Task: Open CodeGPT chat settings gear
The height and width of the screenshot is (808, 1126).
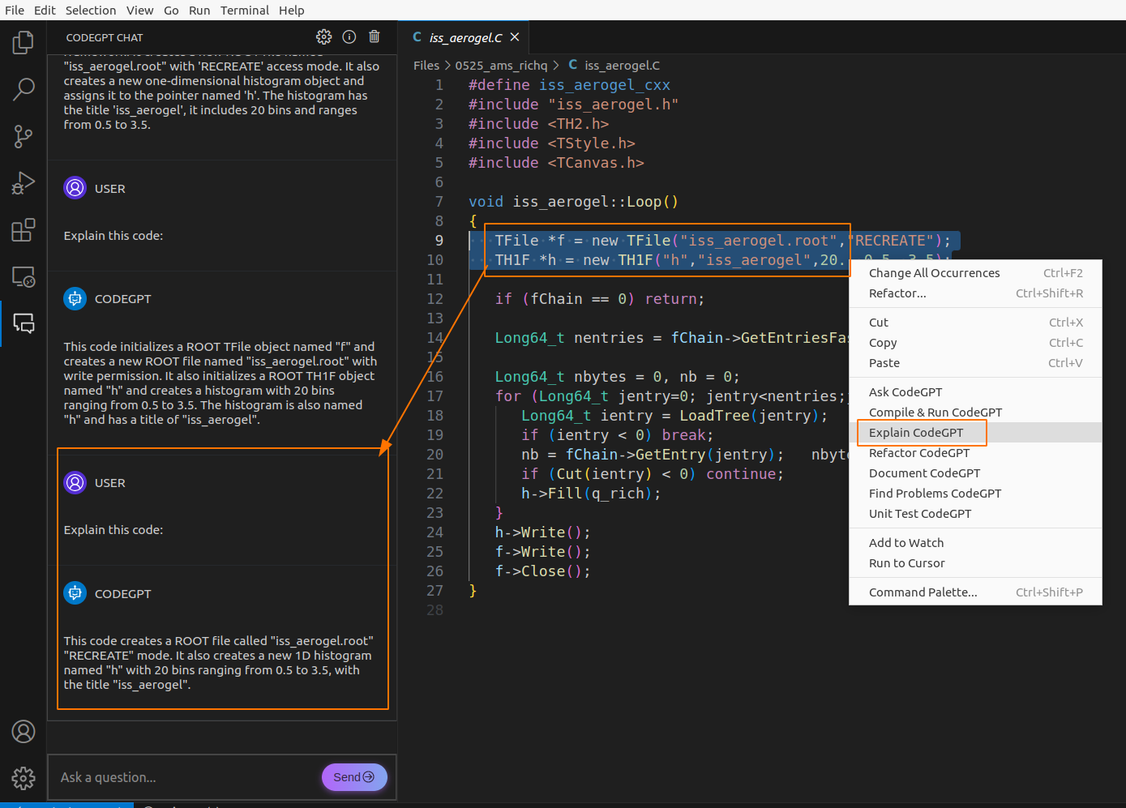Action: (324, 37)
